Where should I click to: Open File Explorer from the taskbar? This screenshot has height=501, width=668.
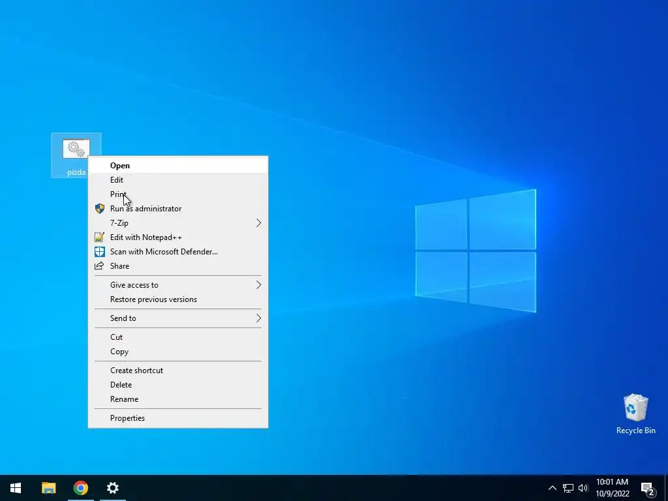click(x=48, y=488)
